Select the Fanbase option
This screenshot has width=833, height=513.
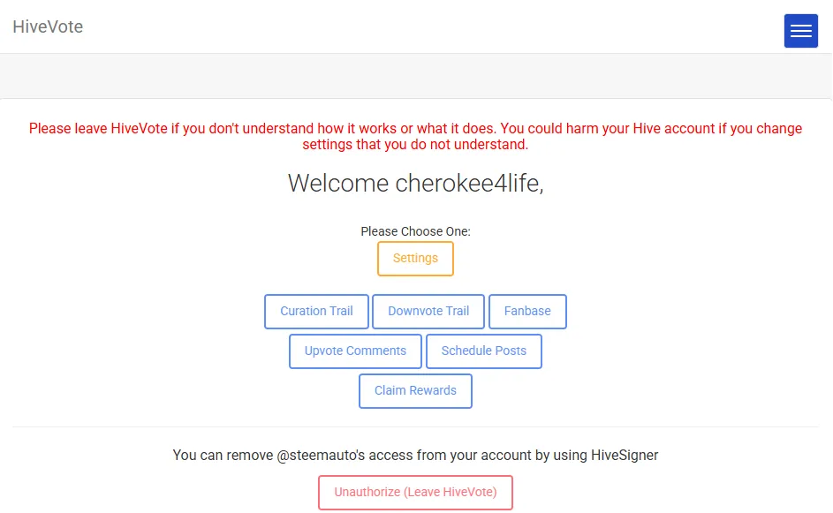(x=527, y=311)
